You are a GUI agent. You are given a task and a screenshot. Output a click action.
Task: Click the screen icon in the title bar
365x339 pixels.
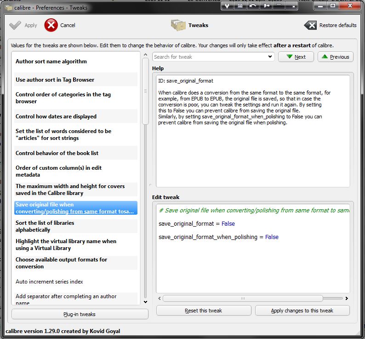[240, 6]
